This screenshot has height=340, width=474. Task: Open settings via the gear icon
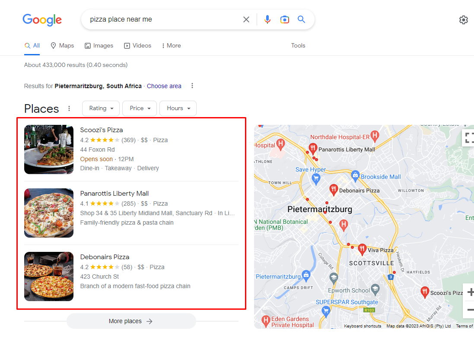point(464,20)
